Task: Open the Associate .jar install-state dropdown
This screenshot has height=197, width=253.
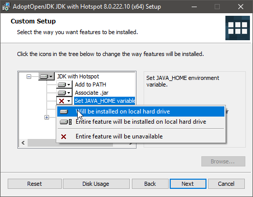Action: [64, 93]
